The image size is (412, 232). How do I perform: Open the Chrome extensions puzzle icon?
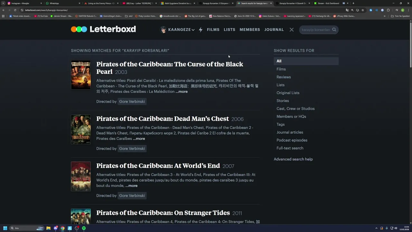click(388, 10)
